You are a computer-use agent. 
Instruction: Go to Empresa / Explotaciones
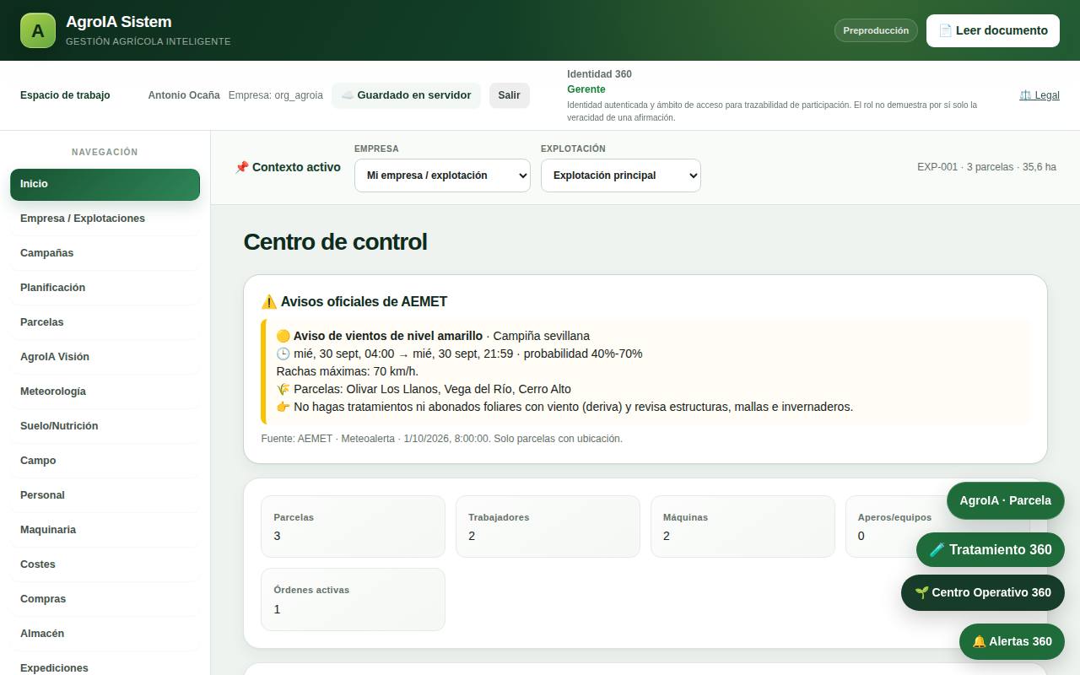click(x=105, y=219)
